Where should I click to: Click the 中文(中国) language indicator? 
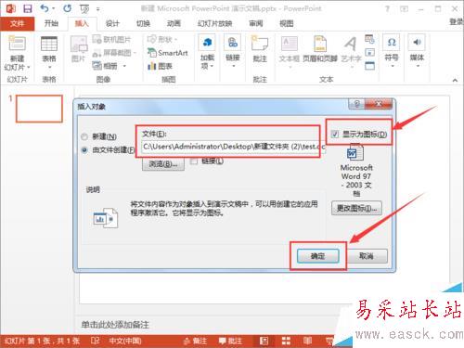coord(125,341)
